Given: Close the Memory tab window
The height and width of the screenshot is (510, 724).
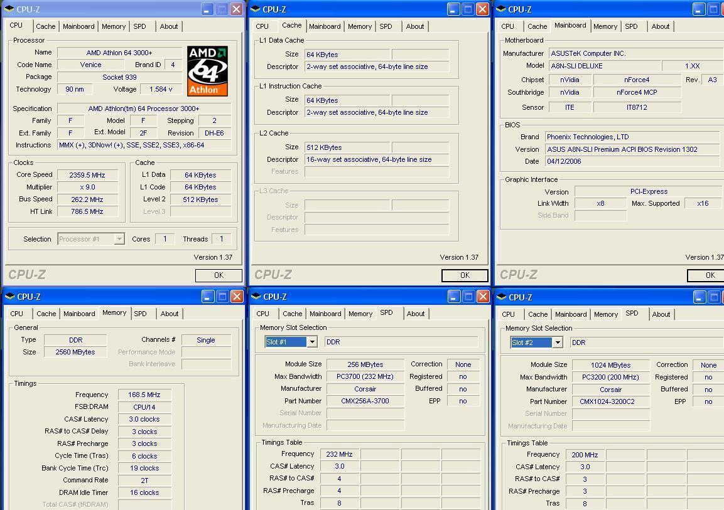Looking at the screenshot, I should pyautogui.click(x=237, y=297).
